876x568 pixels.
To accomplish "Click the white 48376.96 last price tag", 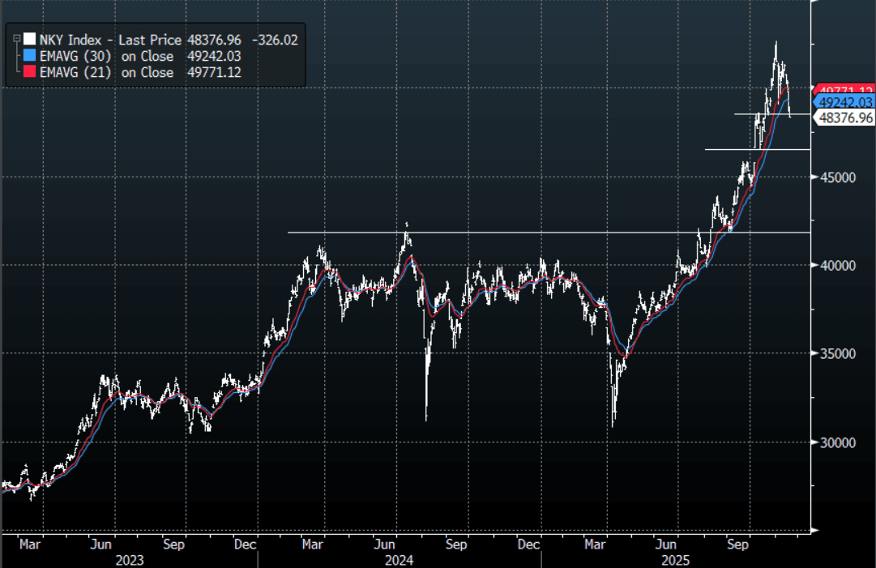I will 844,117.
